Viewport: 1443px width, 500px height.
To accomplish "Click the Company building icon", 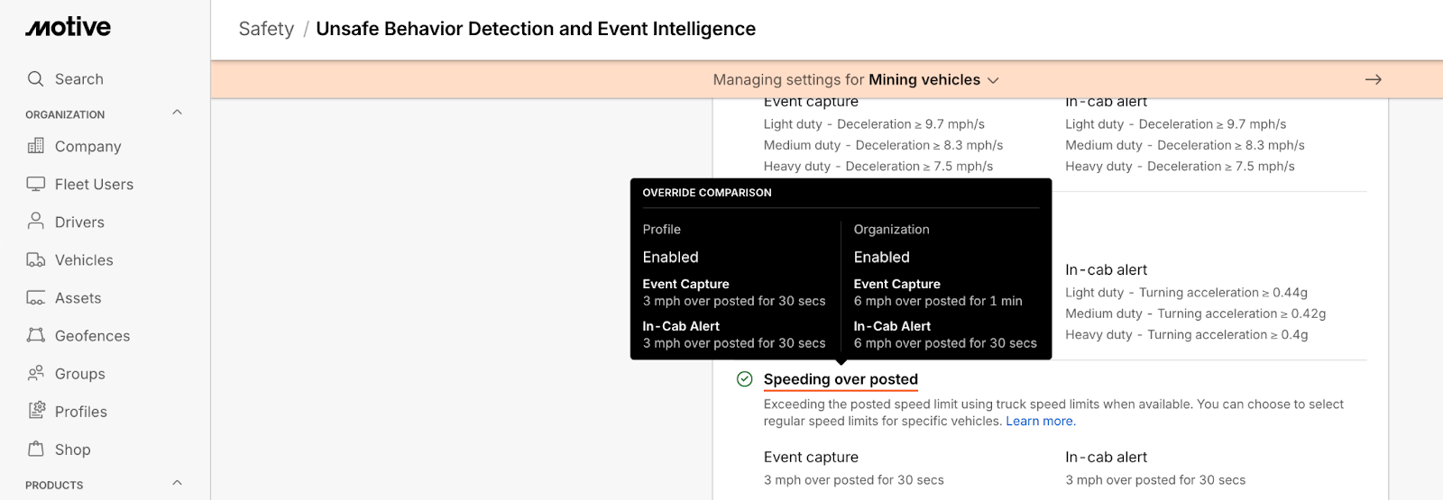I will click(35, 146).
